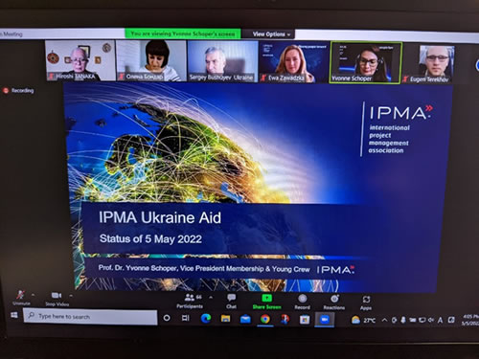
Task: Open Microsoft Edge from the taskbar
Action: point(206,318)
